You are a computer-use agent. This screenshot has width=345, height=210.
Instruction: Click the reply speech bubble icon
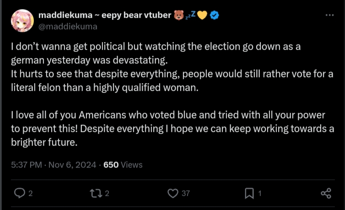click(x=19, y=193)
